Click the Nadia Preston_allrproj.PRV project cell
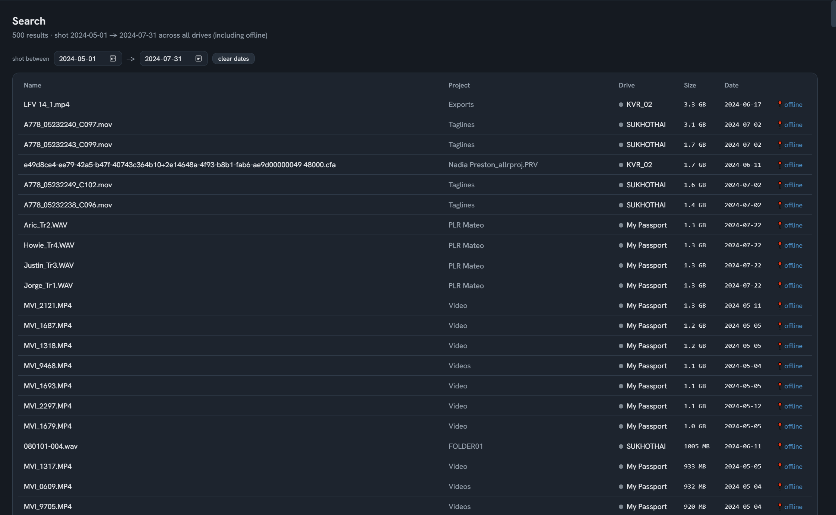 (493, 165)
